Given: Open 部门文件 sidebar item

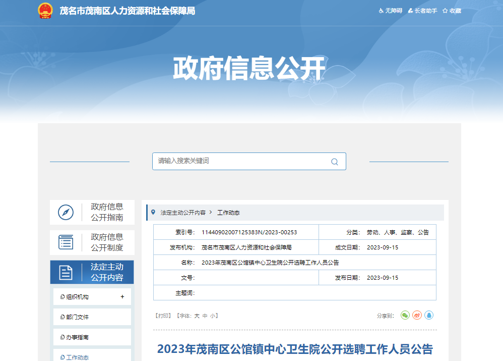Looking at the screenshot, I should (x=78, y=317).
